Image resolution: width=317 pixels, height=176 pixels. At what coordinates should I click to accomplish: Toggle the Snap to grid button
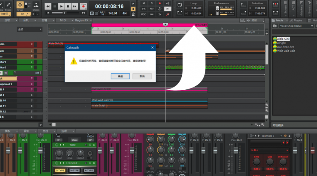click(20, 5)
